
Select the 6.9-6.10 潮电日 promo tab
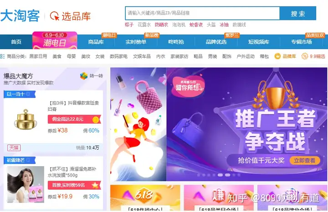[55, 40]
